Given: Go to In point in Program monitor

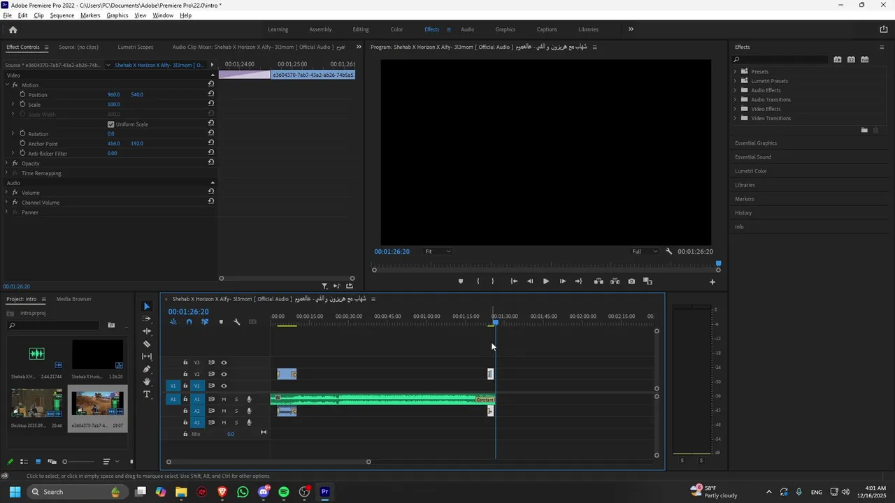Looking at the screenshot, I should click(514, 282).
